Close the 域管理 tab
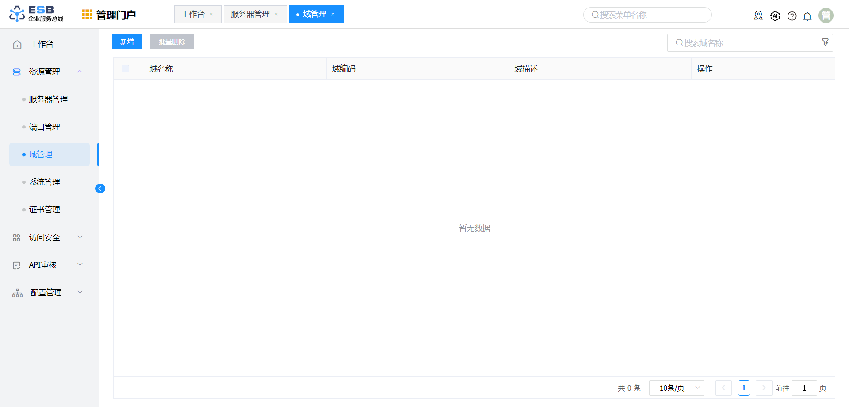The image size is (849, 407). click(333, 15)
